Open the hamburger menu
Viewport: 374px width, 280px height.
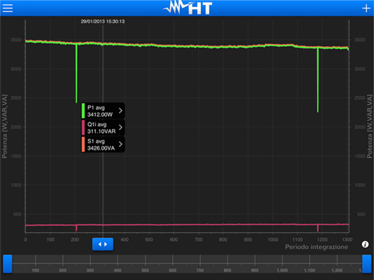[x=7, y=8]
